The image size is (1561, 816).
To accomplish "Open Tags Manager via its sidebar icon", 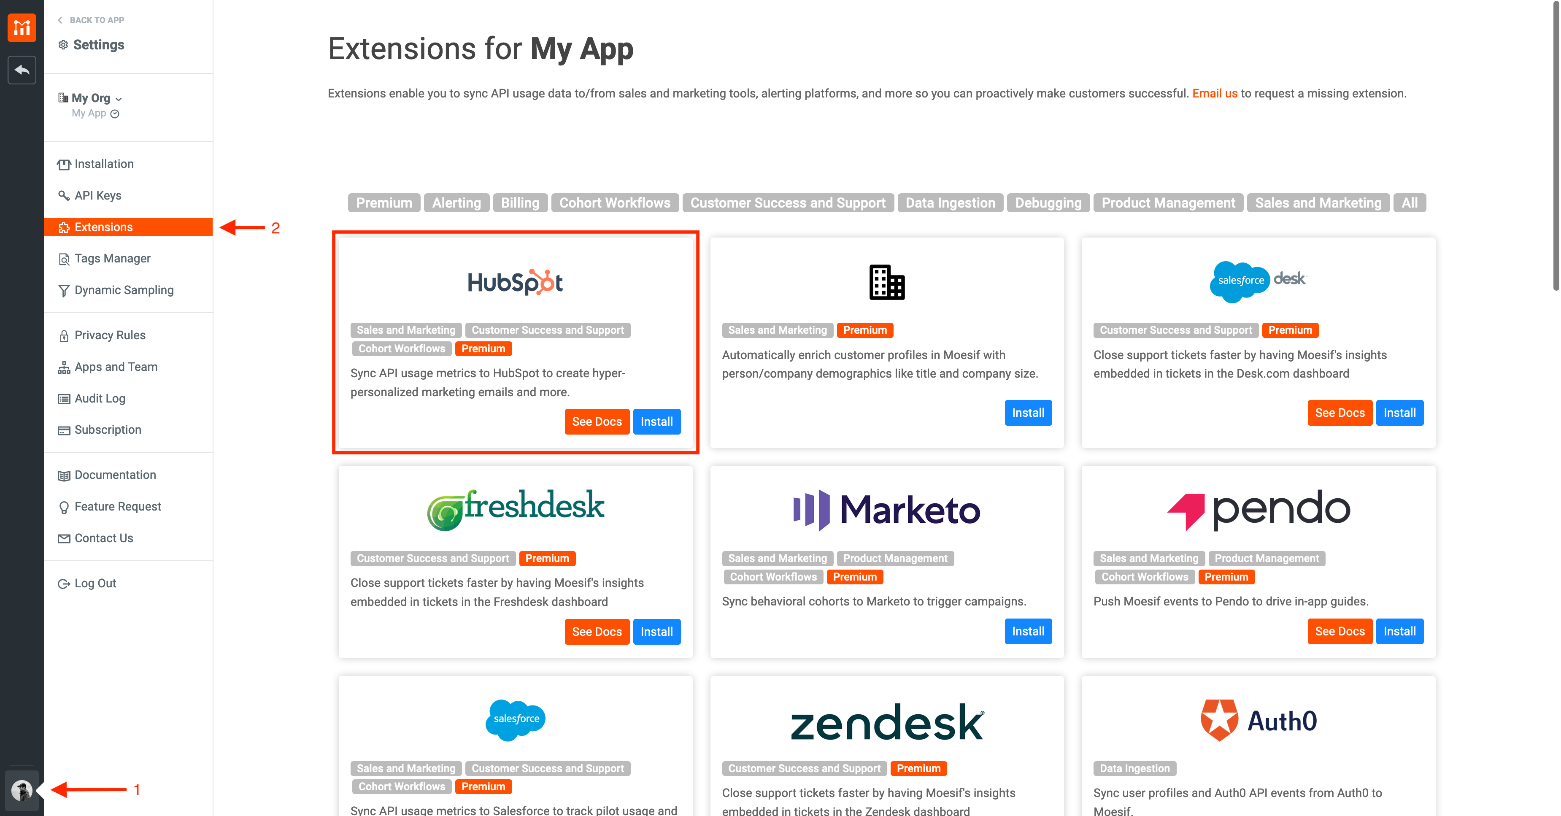I will pyautogui.click(x=64, y=258).
